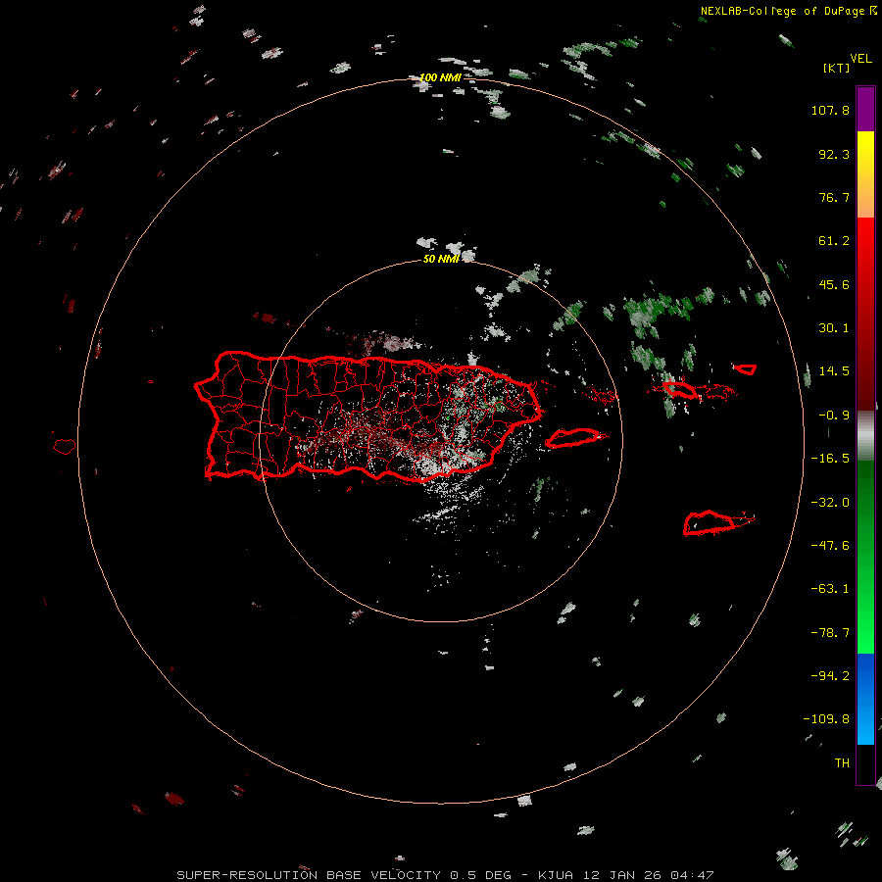Viewport: 882px width, 882px height.
Task: Click the 61.2 velocity scale value
Action: (x=834, y=241)
